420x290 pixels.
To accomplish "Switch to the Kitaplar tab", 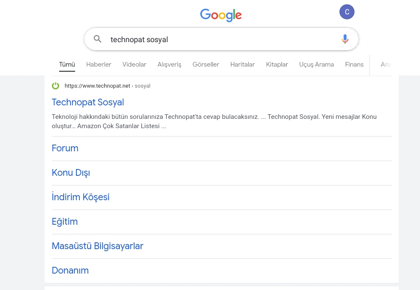I will pyautogui.click(x=277, y=64).
